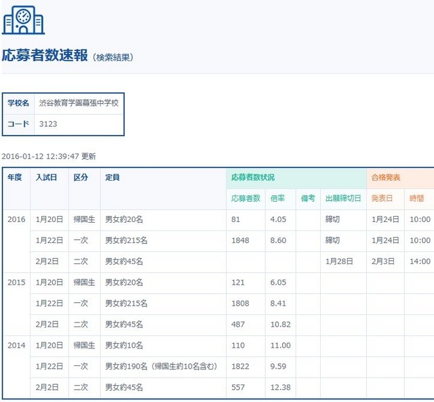Click the 出願締切日 sub-header
The height and width of the screenshot is (402, 434).
click(343, 198)
